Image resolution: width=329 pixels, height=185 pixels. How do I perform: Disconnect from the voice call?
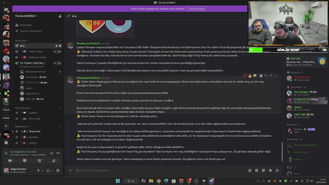(x=58, y=153)
